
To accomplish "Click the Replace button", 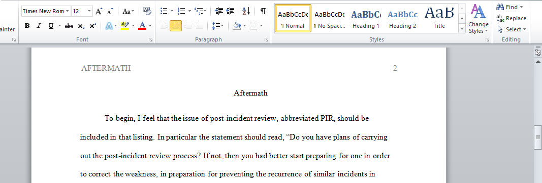I will click(x=511, y=18).
